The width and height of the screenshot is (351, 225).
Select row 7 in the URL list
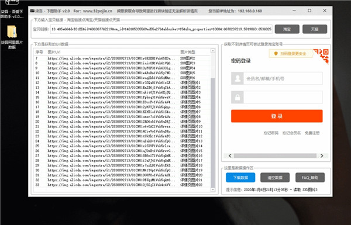click(122, 58)
